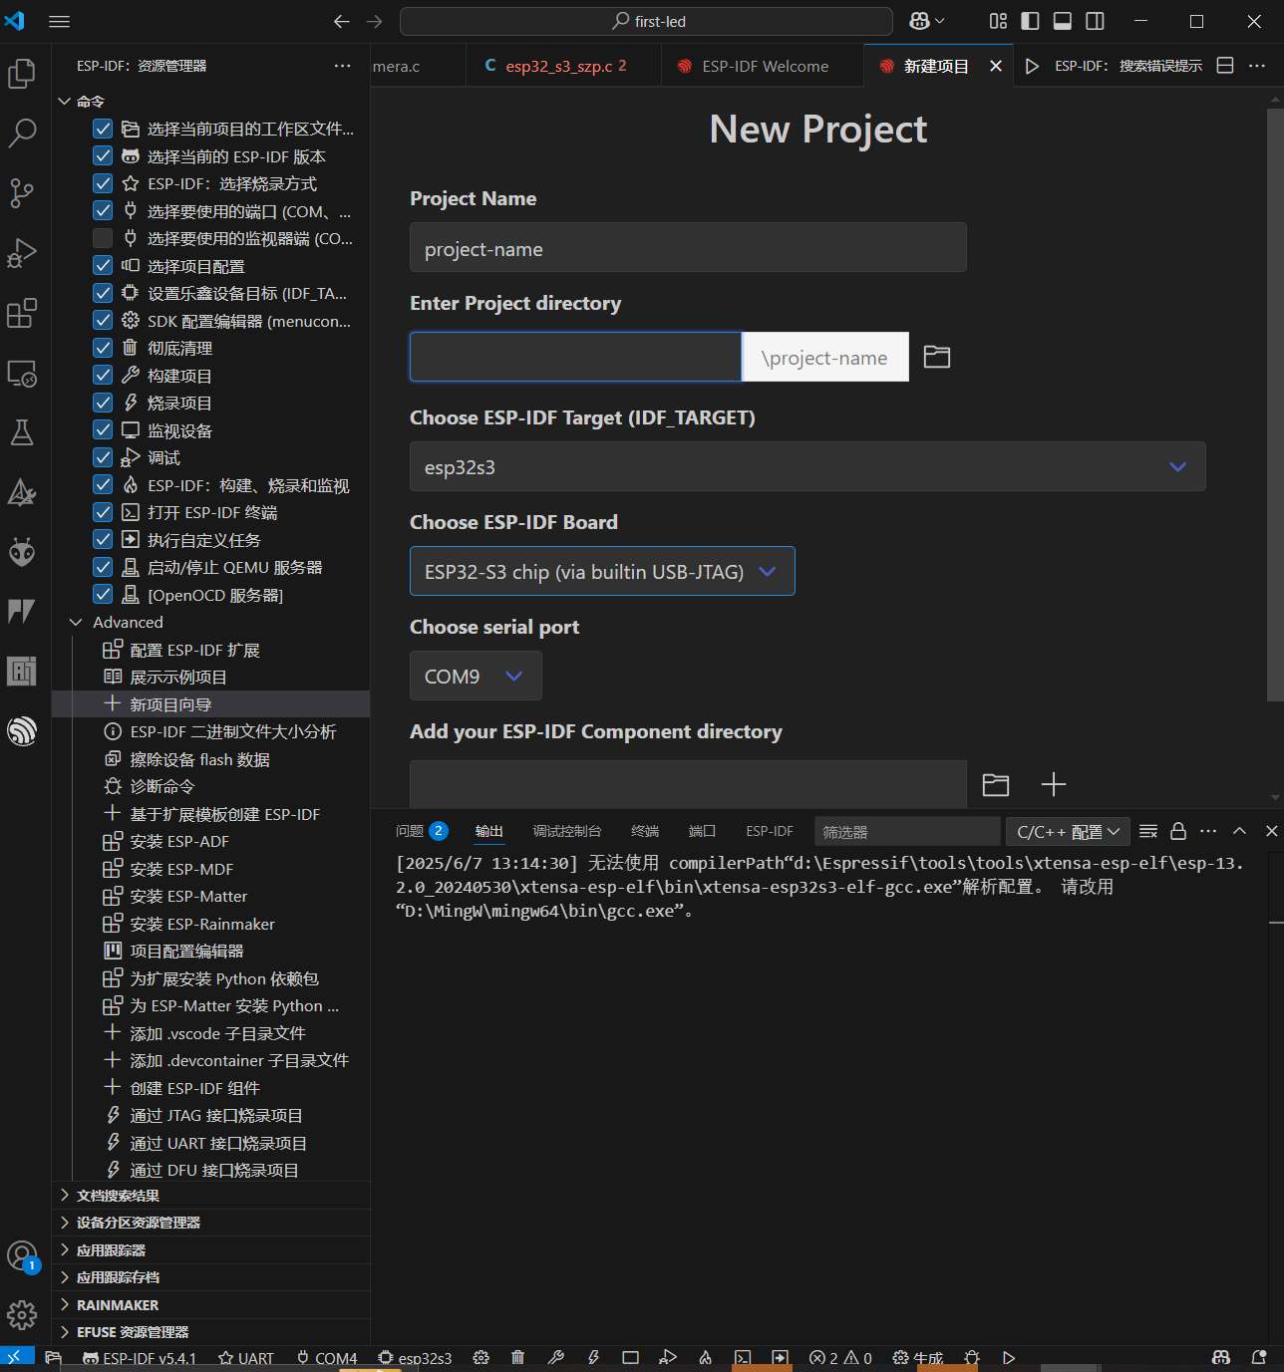Viewport: 1284px width, 1372px height.
Task: Collapse the '命令' section
Action: pyautogui.click(x=65, y=102)
